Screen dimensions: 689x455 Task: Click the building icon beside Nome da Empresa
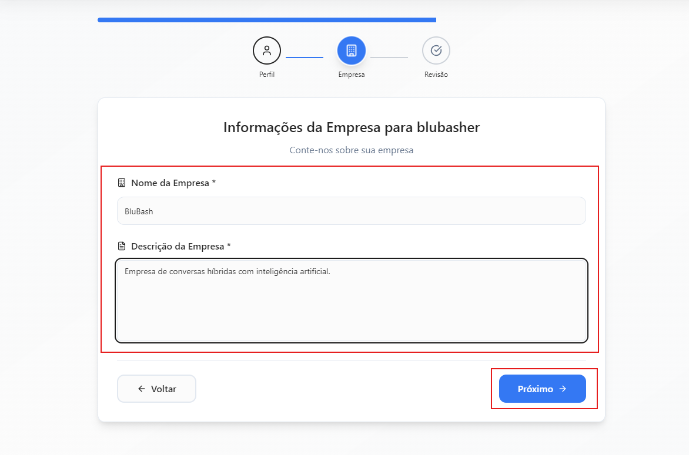point(122,183)
